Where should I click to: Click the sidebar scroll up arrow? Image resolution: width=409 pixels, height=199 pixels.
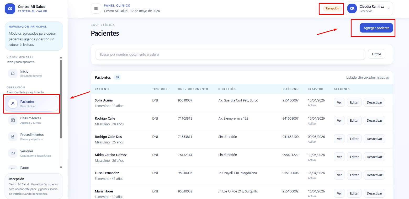click(x=61, y=57)
